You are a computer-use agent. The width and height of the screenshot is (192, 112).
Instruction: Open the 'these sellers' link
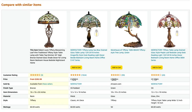(47, 84)
